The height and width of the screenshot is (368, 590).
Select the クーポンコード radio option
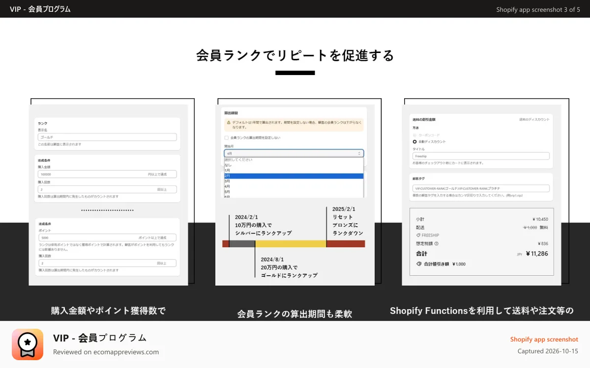(x=415, y=135)
